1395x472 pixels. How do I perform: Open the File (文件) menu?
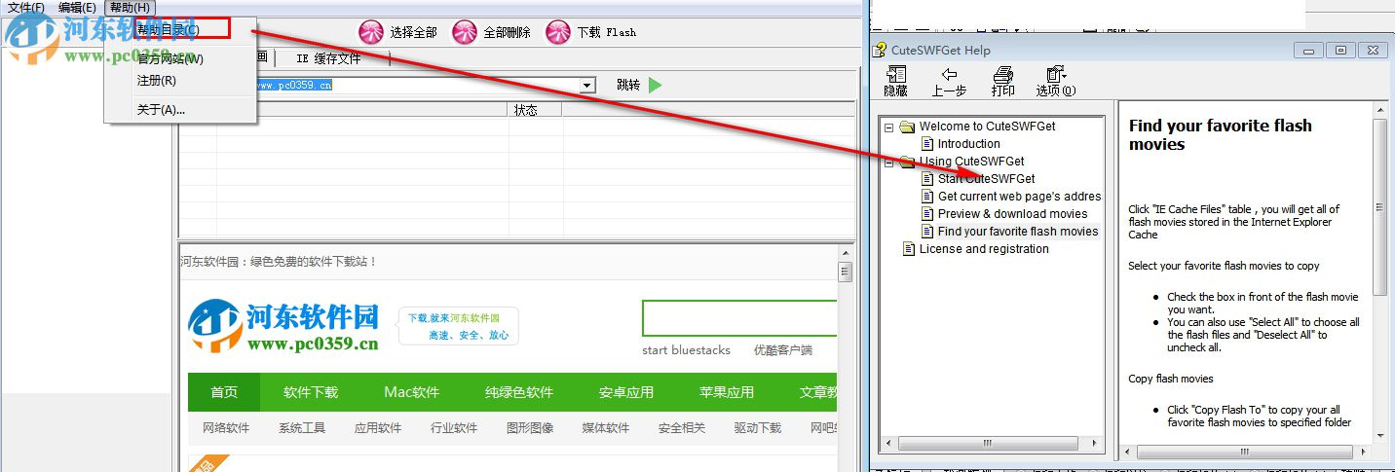pos(25,7)
